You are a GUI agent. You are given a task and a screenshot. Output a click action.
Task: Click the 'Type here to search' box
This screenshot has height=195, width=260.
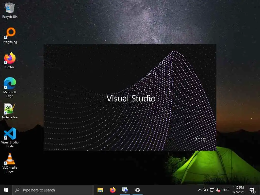click(53, 190)
